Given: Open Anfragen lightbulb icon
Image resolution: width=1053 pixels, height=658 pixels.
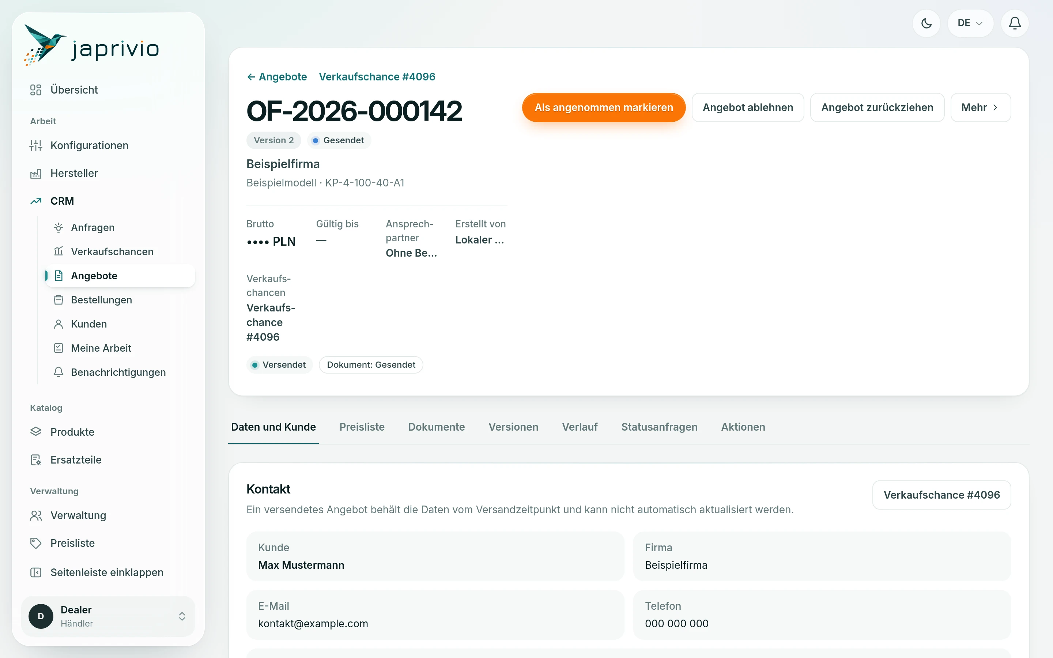Looking at the screenshot, I should click(58, 228).
